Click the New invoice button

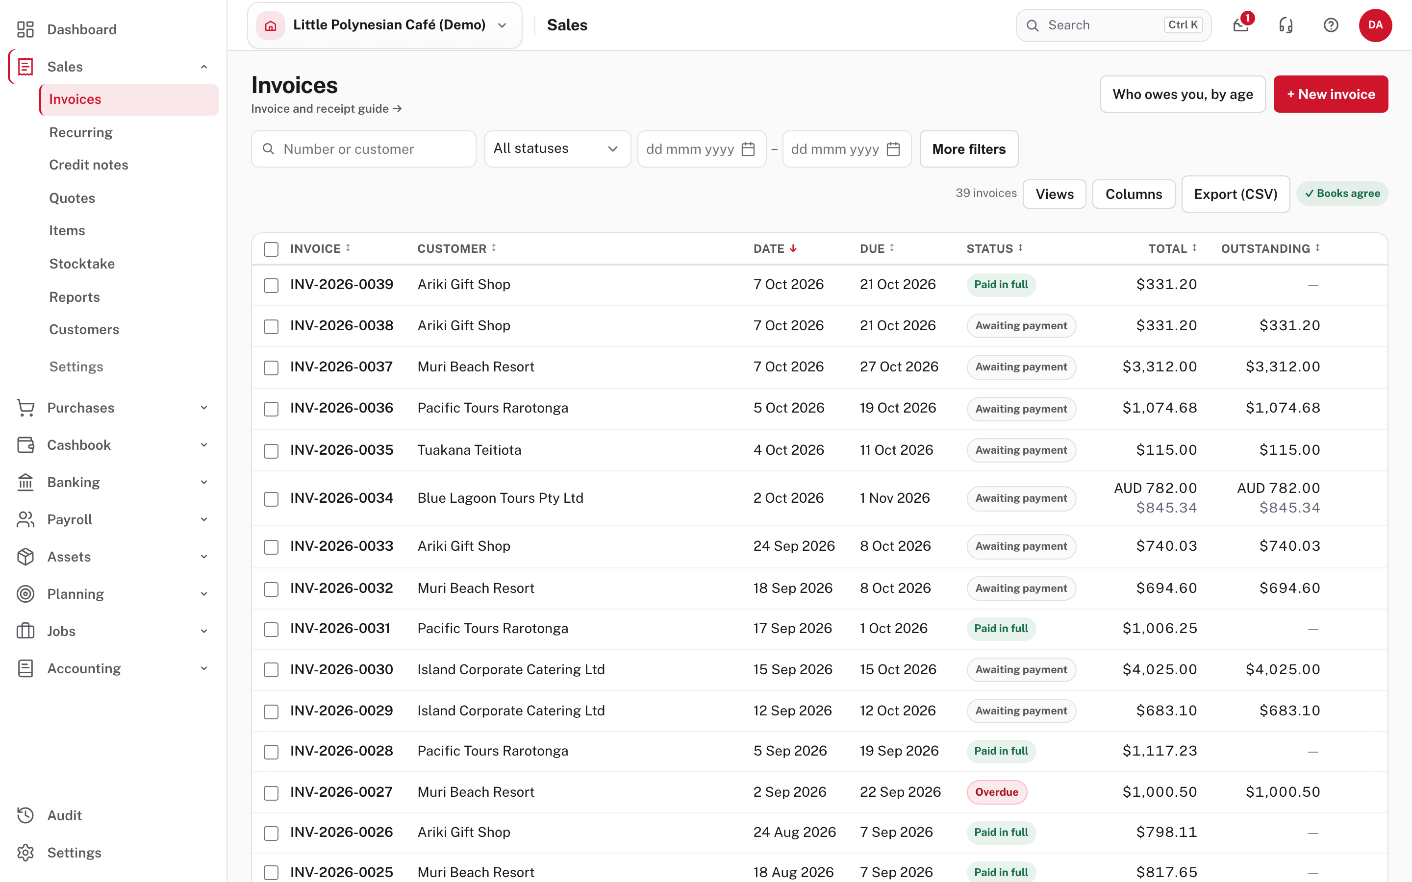(x=1330, y=94)
